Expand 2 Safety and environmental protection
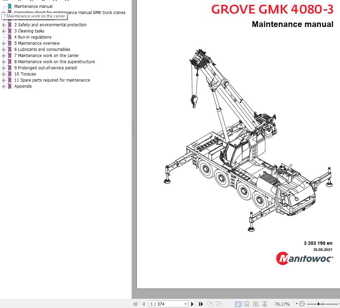340x308 pixels. coord(3,25)
